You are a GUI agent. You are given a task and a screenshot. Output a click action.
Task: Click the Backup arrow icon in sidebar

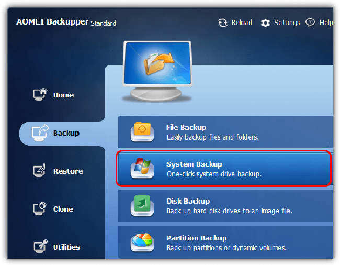40,132
